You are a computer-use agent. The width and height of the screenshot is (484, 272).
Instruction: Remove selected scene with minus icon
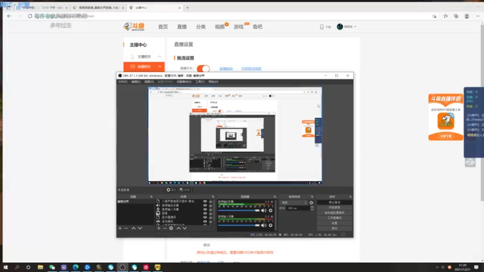click(x=126, y=228)
